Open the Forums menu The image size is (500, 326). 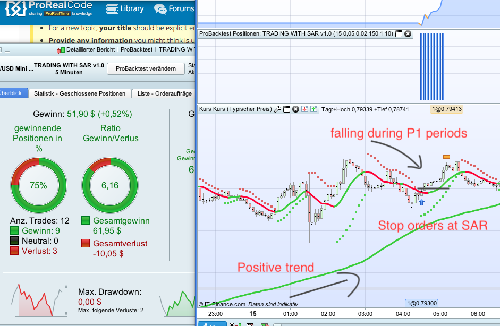click(174, 9)
